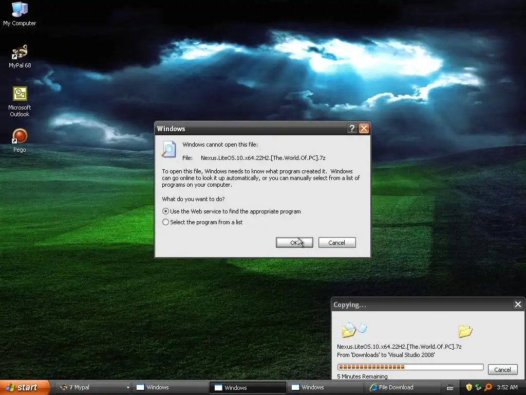
Task: Click the highlighted active Windows taskbar button
Action: click(248, 388)
